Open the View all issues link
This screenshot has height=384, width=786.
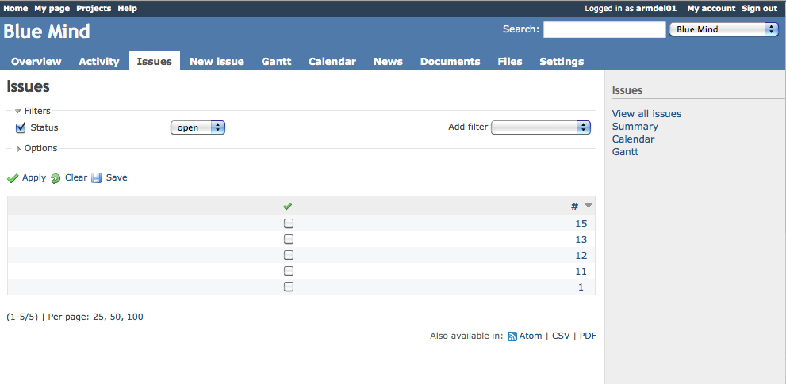point(646,114)
